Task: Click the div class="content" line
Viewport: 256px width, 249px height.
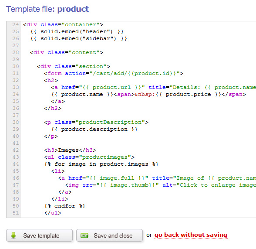Action: [x=67, y=52]
